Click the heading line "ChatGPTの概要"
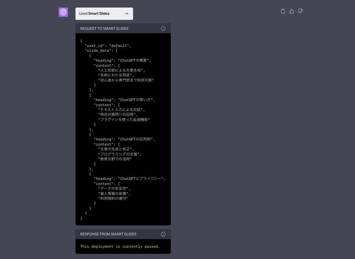This screenshot has width=355, height=259. [x=122, y=60]
